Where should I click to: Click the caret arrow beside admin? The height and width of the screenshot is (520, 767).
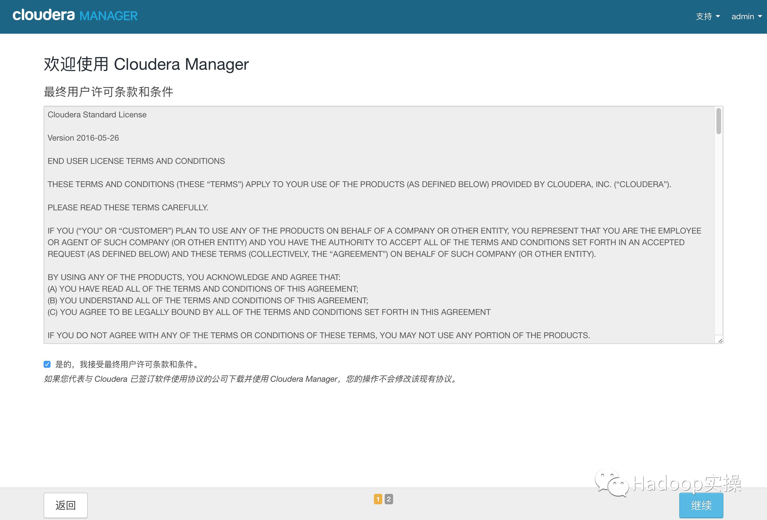(760, 17)
